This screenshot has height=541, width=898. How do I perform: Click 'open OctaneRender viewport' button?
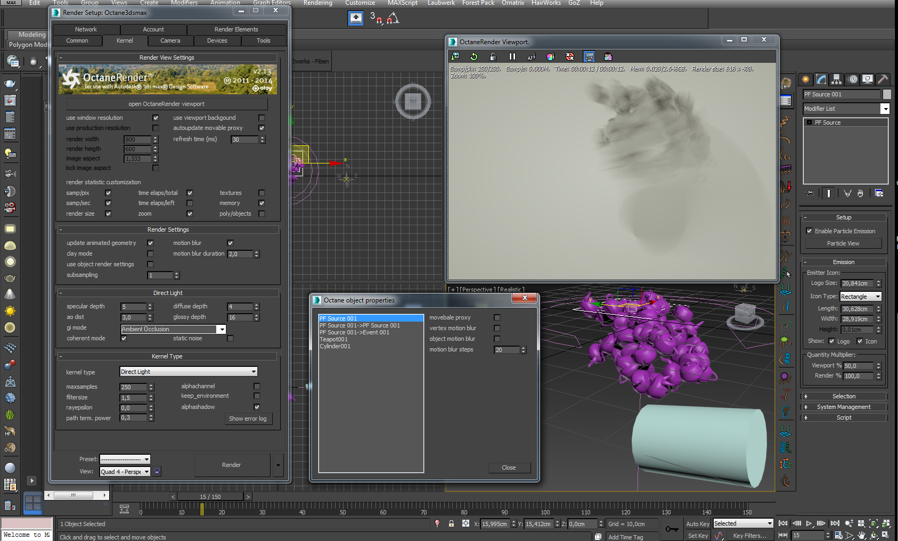[166, 104]
